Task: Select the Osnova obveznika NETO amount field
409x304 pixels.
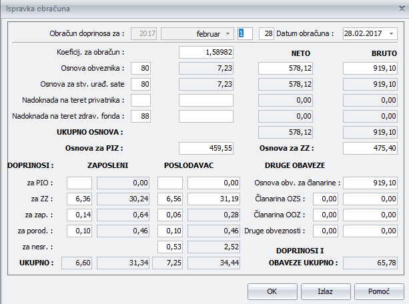Action: (285, 67)
